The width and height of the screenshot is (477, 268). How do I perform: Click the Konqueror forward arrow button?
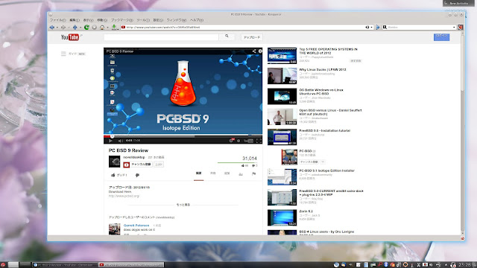(63, 28)
